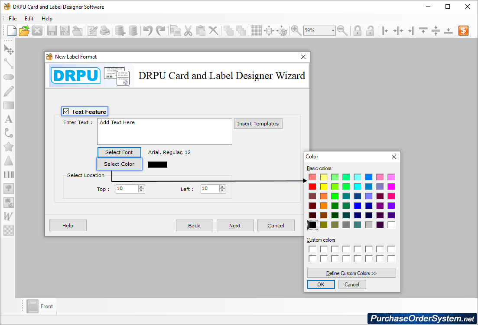Click the Lock padlock icon
This screenshot has width=478, height=325.
357,30
